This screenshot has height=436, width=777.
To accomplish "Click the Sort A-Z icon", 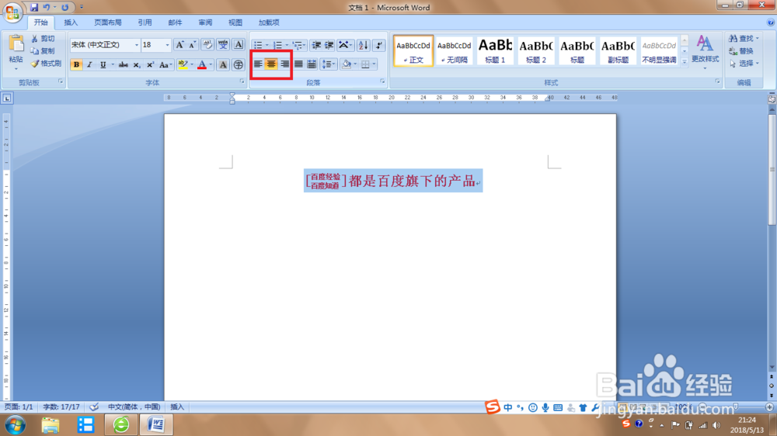I will coord(363,45).
